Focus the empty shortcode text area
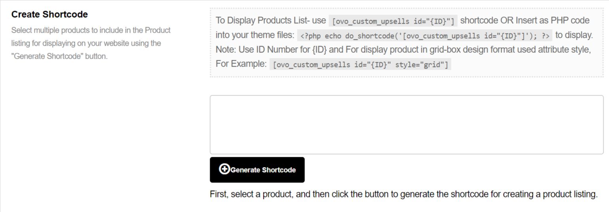This screenshot has width=609, height=212. 406,125
